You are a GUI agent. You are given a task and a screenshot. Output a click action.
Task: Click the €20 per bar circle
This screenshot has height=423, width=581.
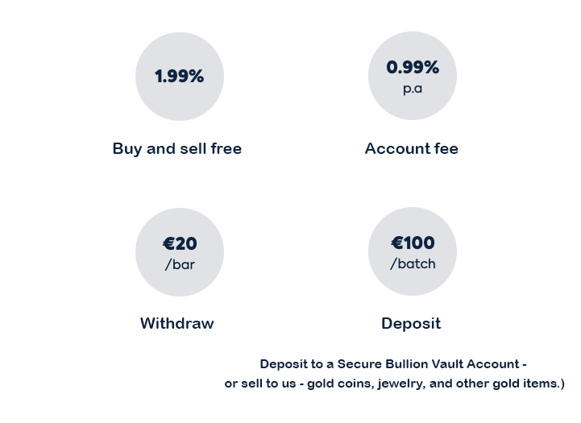point(179,252)
